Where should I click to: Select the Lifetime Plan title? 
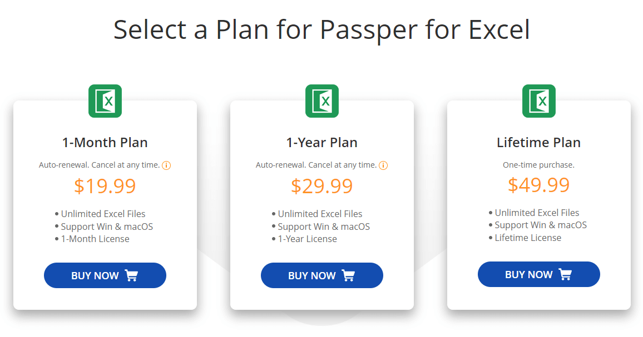[538, 143]
